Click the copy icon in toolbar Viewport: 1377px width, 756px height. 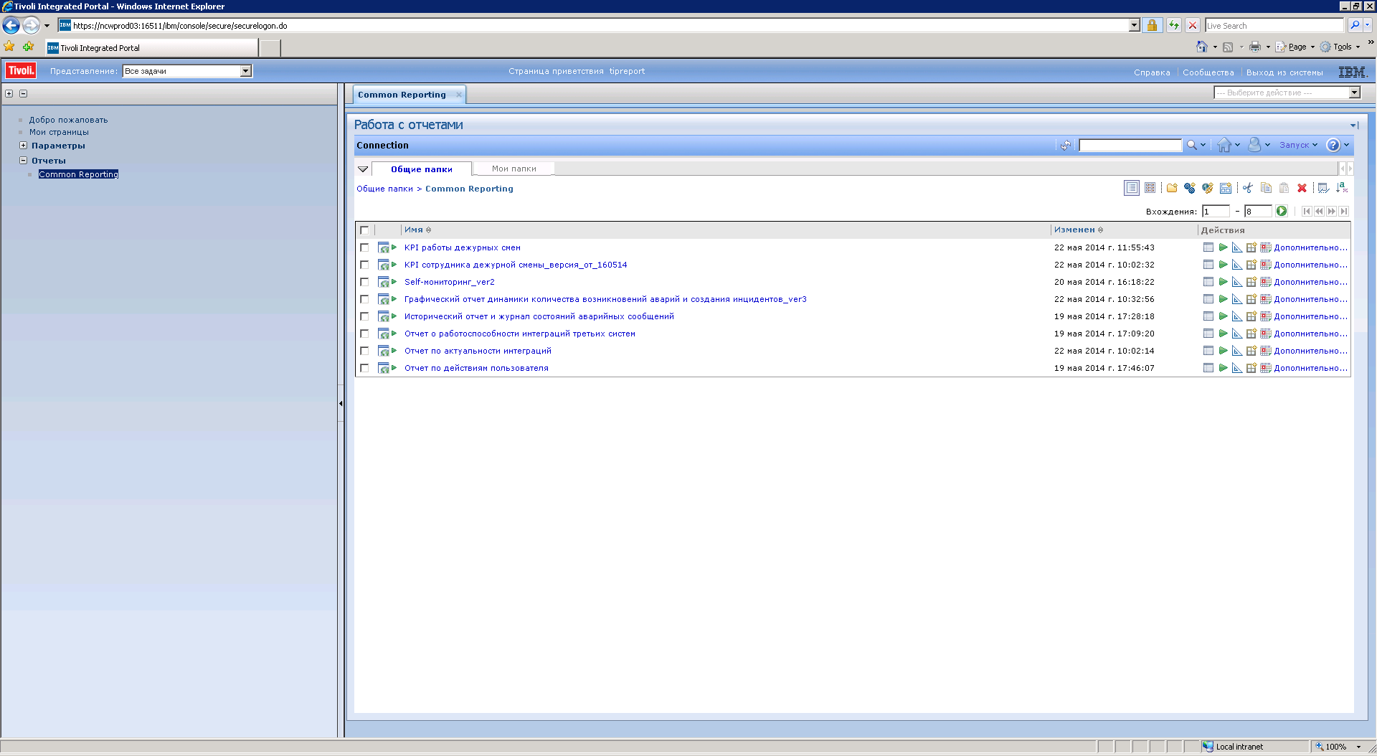pos(1266,188)
